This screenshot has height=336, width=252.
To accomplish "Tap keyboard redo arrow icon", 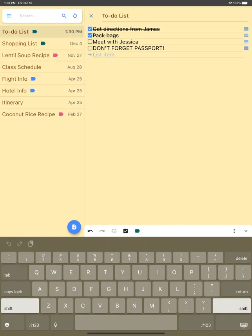I will click(x=20, y=244).
